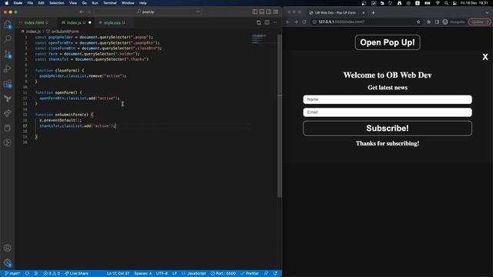Switch to the index.html editor tab
Image resolution: width=493 pixels, height=277 pixels.
coord(35,22)
